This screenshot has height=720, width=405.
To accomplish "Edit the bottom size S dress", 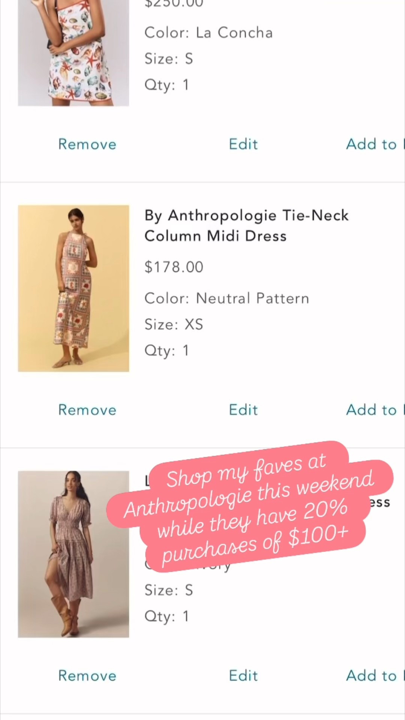I will point(243,675).
